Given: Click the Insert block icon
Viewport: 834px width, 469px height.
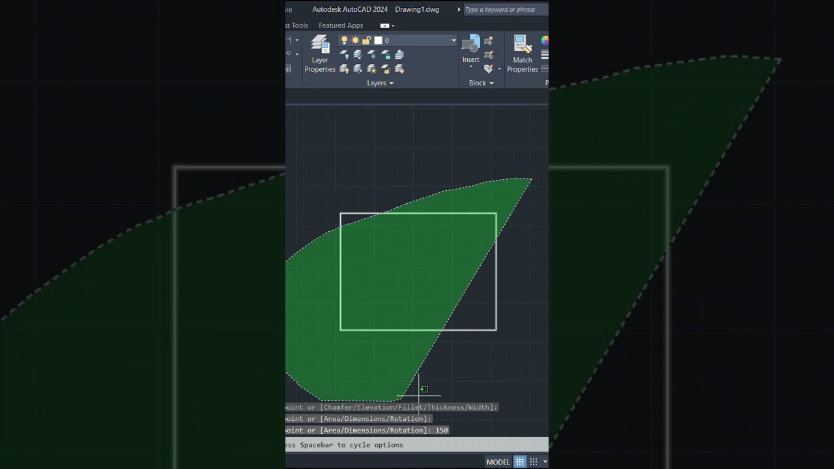Looking at the screenshot, I should (x=470, y=44).
